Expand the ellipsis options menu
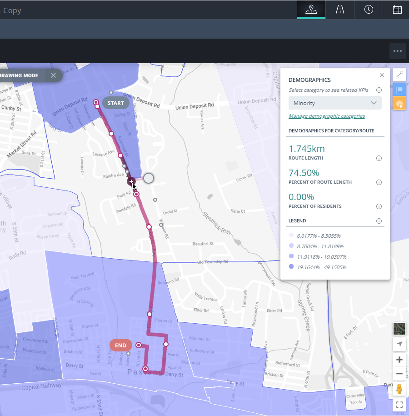The width and height of the screenshot is (409, 416). tap(397, 51)
